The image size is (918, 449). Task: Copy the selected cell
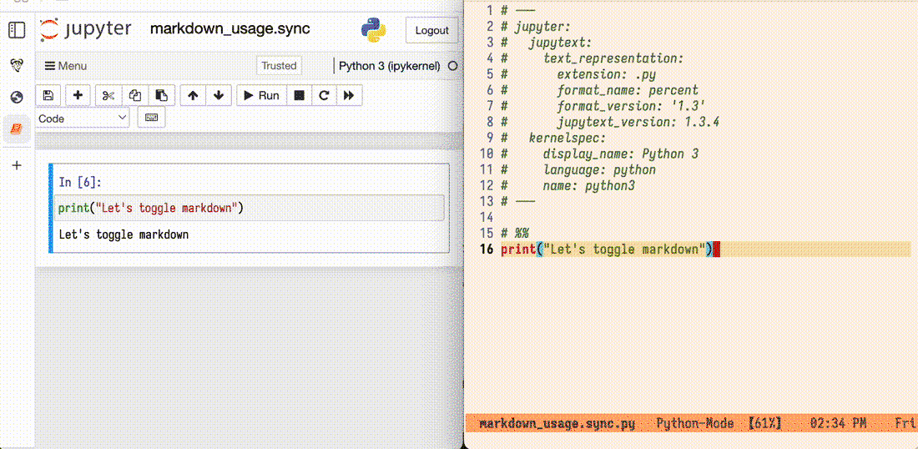tap(134, 95)
